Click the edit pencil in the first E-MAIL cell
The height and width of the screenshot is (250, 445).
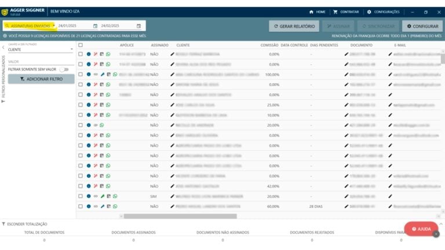point(390,54)
